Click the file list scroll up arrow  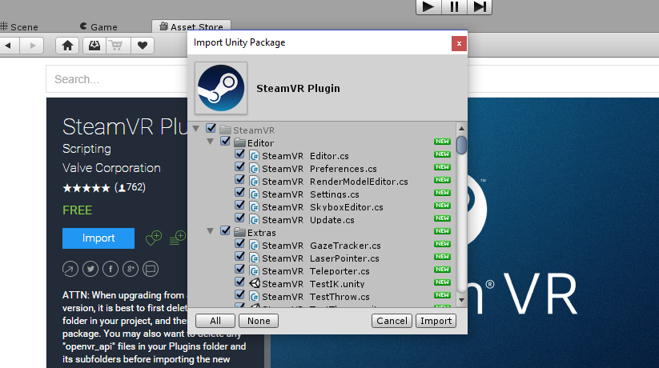tap(461, 129)
